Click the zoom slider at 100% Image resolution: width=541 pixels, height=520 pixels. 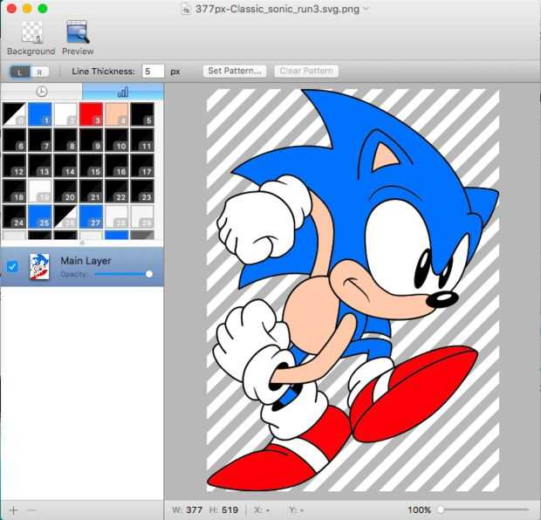click(483, 510)
